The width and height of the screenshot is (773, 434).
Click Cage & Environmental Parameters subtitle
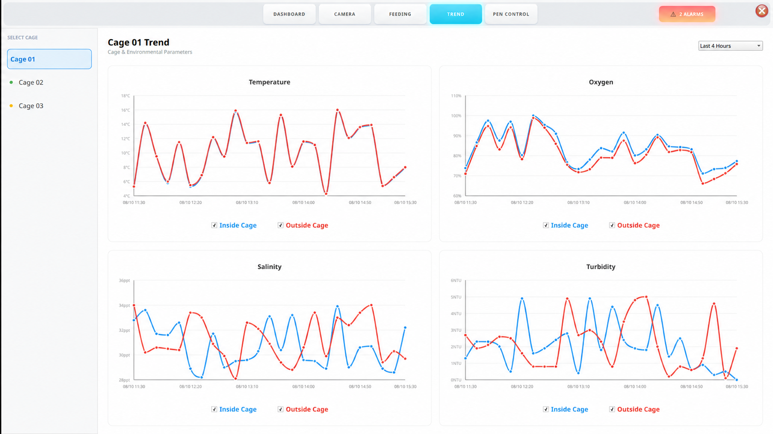150,52
